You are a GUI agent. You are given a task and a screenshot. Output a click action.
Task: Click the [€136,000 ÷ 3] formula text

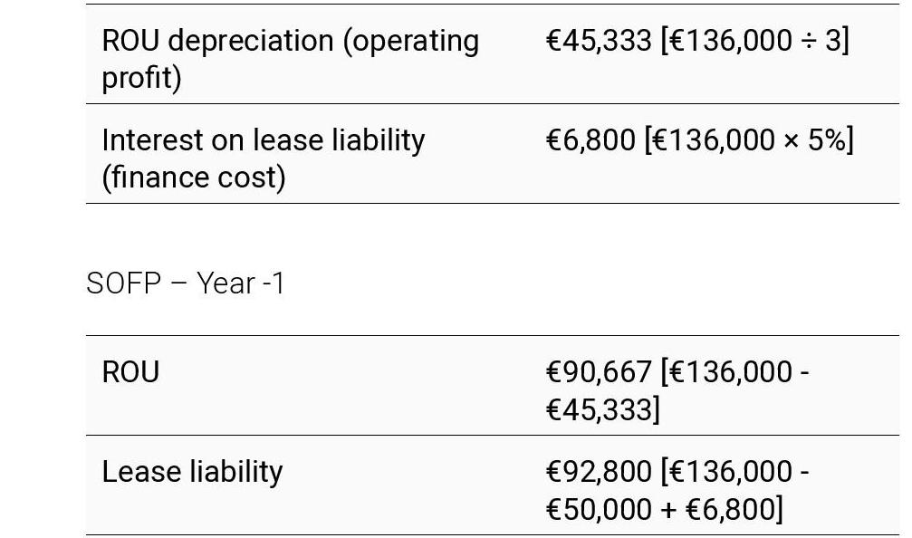click(755, 41)
